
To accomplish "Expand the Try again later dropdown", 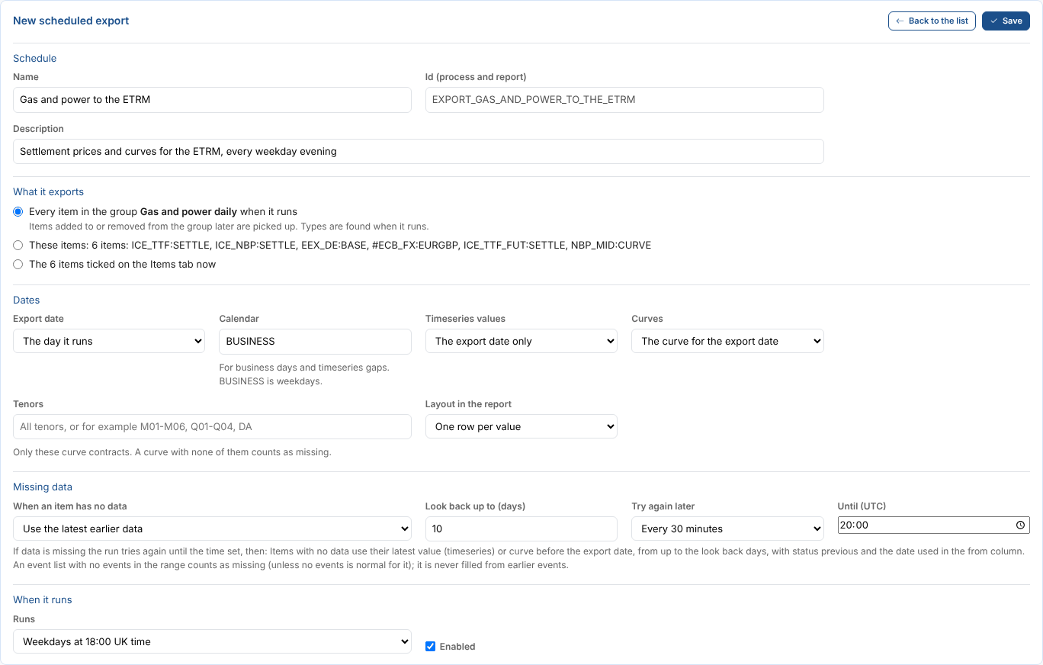I will click(x=727, y=528).
